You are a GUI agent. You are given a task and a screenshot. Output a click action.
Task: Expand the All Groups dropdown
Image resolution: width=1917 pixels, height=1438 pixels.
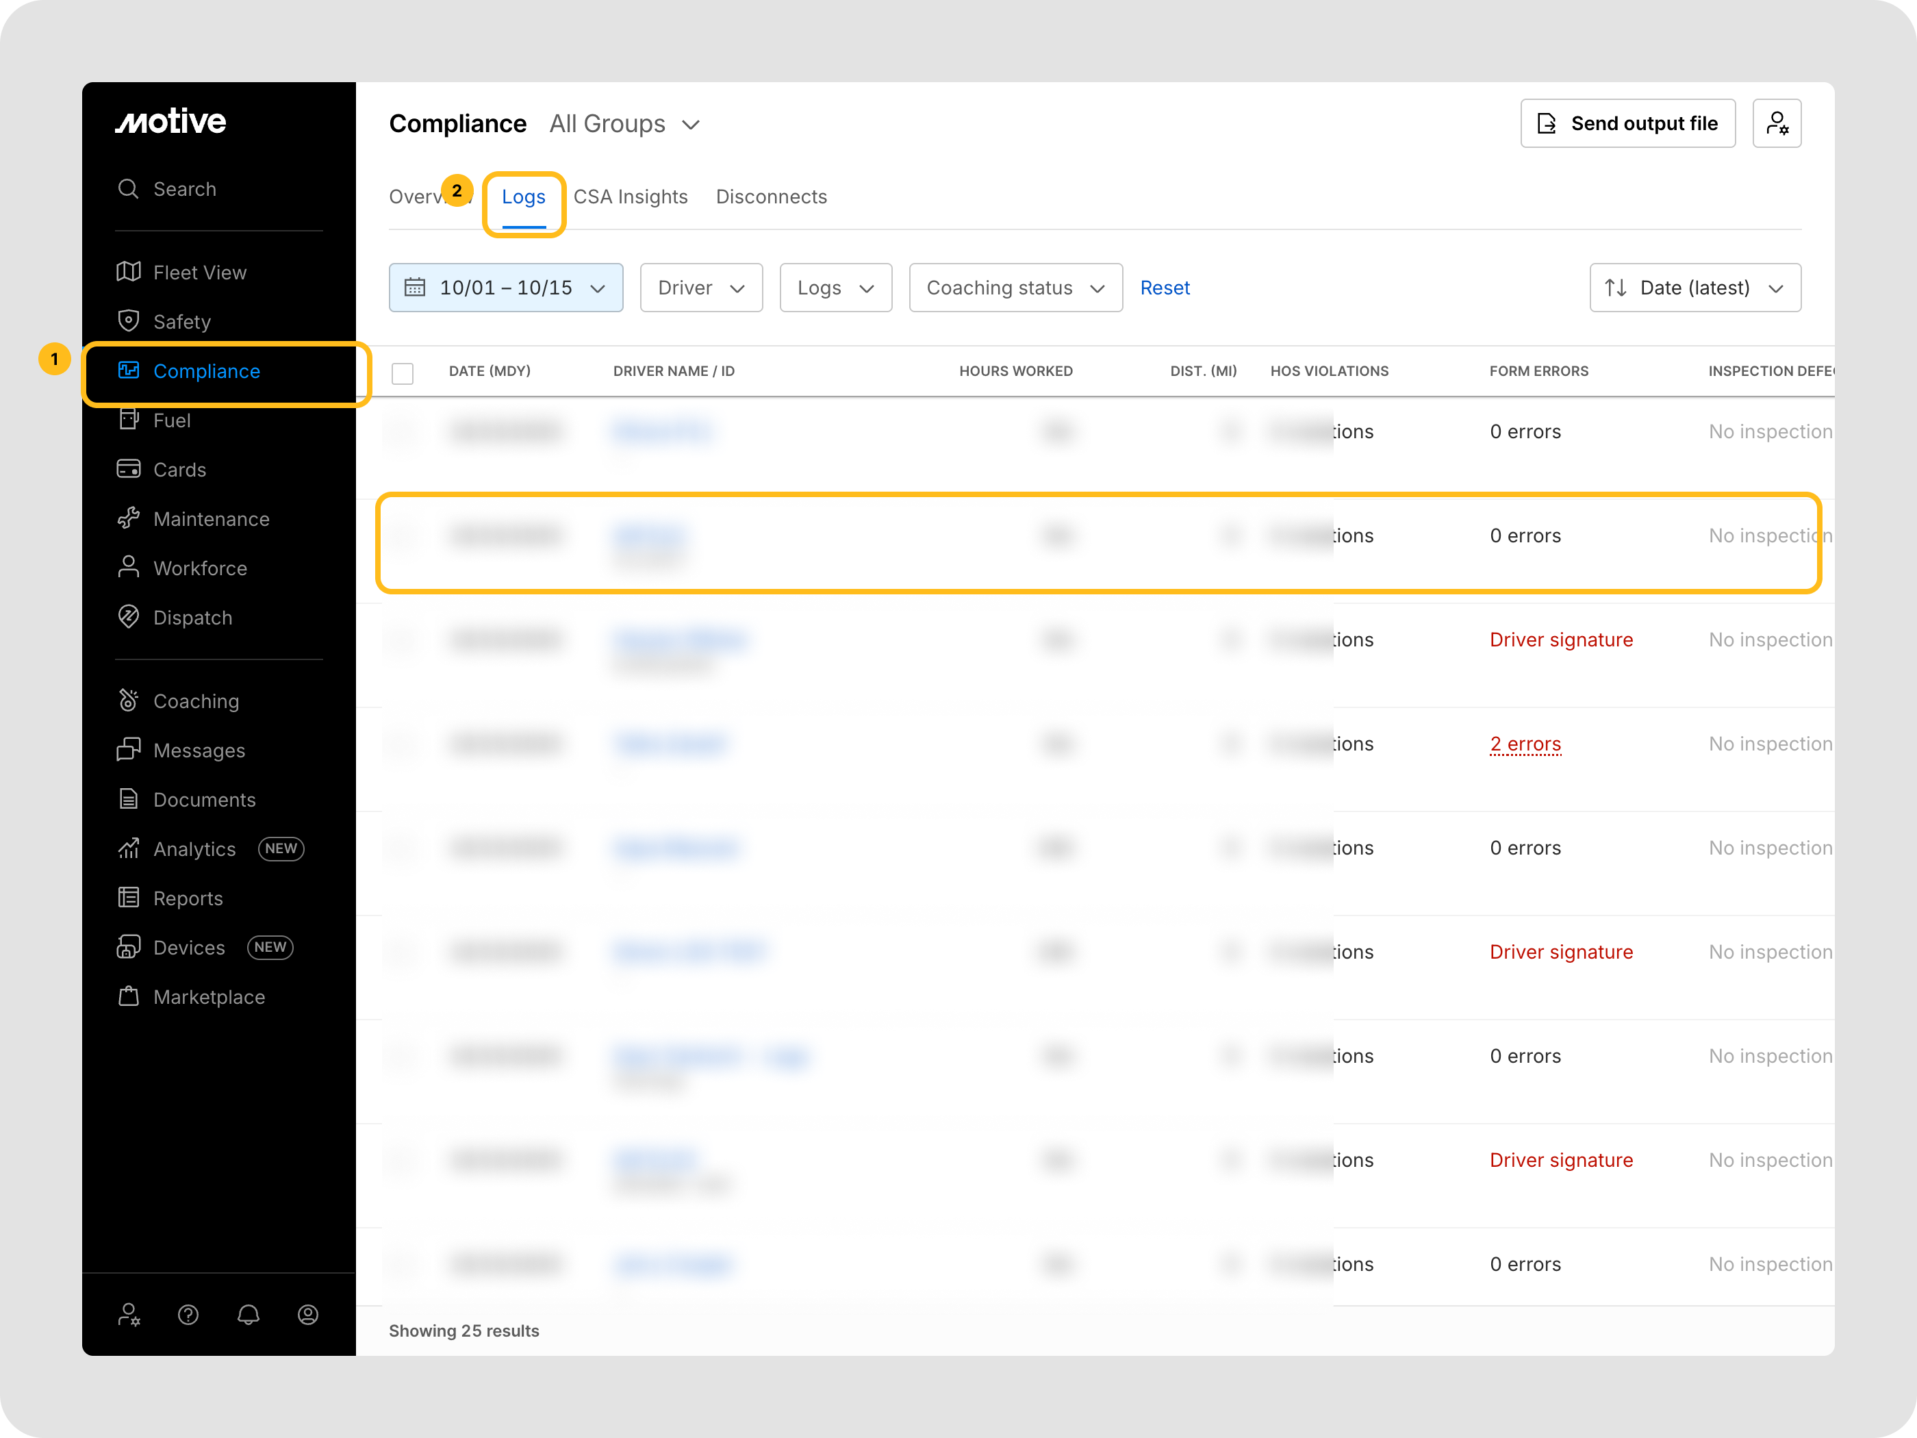(x=624, y=124)
